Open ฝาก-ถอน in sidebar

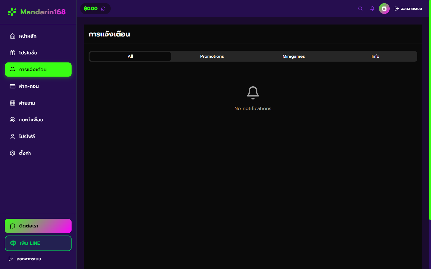pyautogui.click(x=38, y=86)
